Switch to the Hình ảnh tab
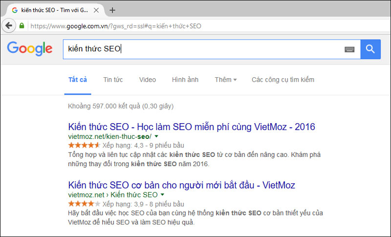Screen dimensions: 391x237 tap(185, 80)
